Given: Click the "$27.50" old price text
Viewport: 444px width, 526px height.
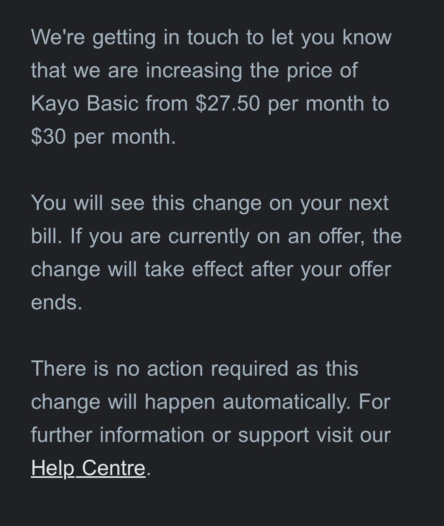Looking at the screenshot, I should [228, 103].
